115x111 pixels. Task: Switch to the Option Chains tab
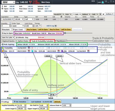pos(23,41)
